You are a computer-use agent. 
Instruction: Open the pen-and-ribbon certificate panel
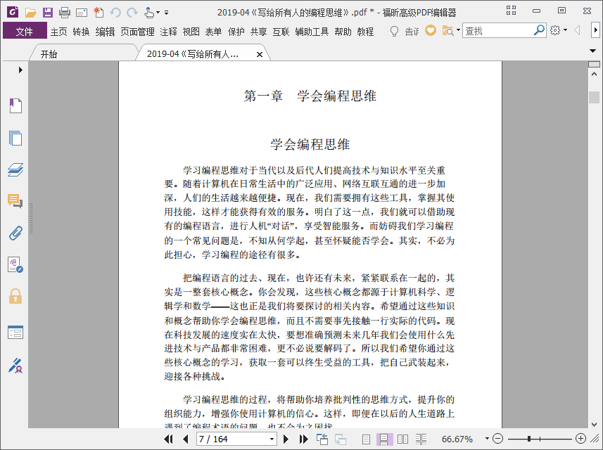pos(15,366)
